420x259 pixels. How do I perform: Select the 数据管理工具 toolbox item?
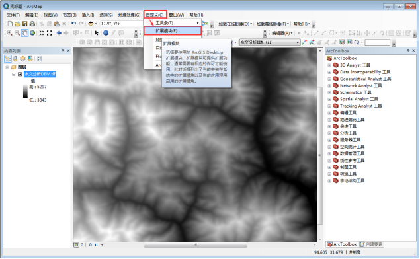[x=352, y=153]
